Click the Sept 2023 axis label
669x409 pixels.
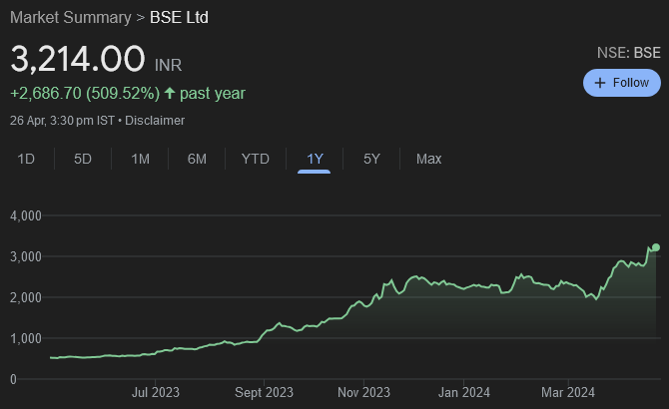point(264,392)
